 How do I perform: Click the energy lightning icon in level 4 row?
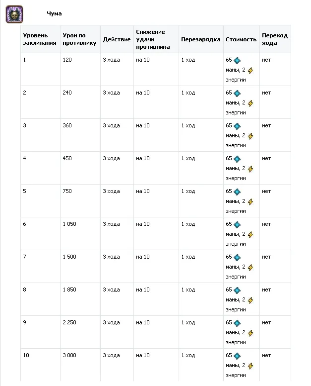pos(250,169)
